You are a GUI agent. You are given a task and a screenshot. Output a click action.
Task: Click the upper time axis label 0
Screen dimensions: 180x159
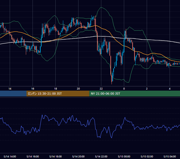tap(124, 89)
